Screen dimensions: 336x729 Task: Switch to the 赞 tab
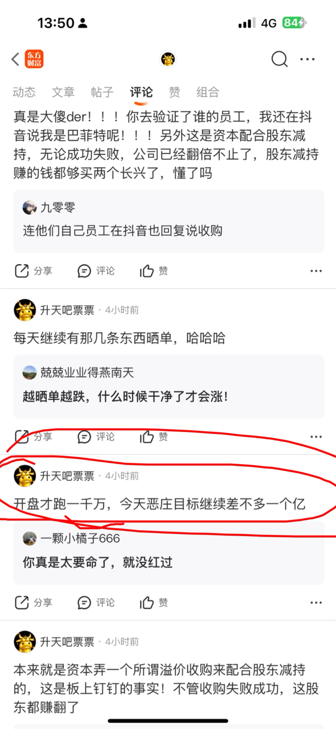(x=175, y=92)
